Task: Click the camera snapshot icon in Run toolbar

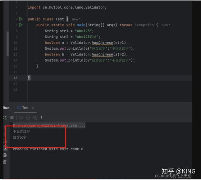Action: (20, 118)
